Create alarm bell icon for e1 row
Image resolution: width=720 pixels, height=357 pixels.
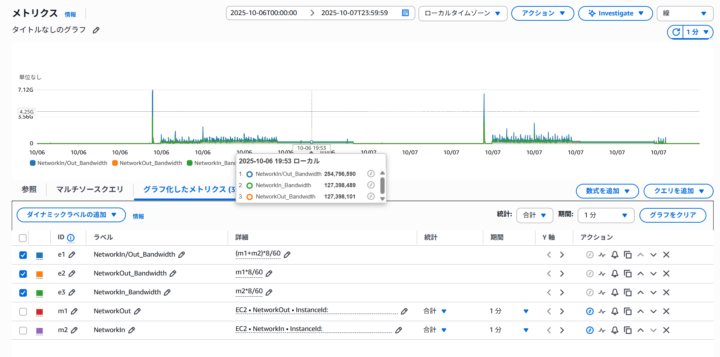pyautogui.click(x=615, y=255)
